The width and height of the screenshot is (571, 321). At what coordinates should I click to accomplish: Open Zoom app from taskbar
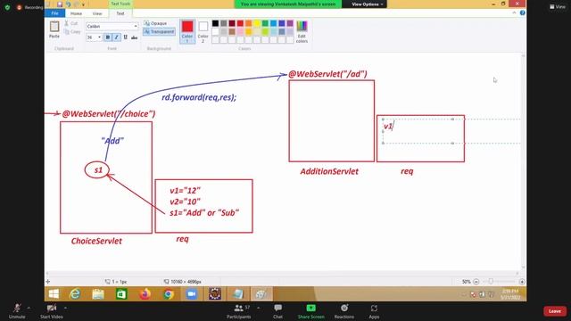click(191, 293)
